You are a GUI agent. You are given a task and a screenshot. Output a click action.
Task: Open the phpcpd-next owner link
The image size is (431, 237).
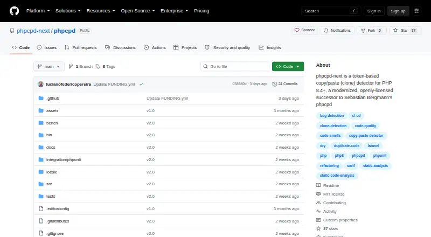[x=33, y=31]
